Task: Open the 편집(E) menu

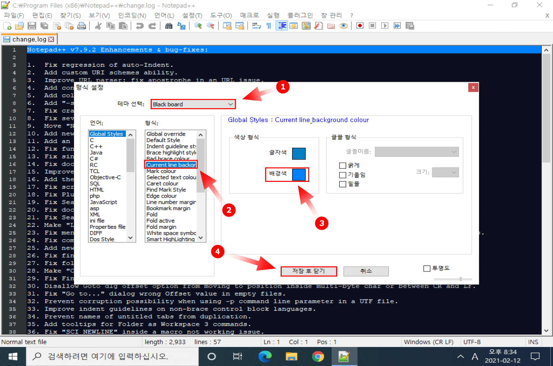Action: (42, 15)
